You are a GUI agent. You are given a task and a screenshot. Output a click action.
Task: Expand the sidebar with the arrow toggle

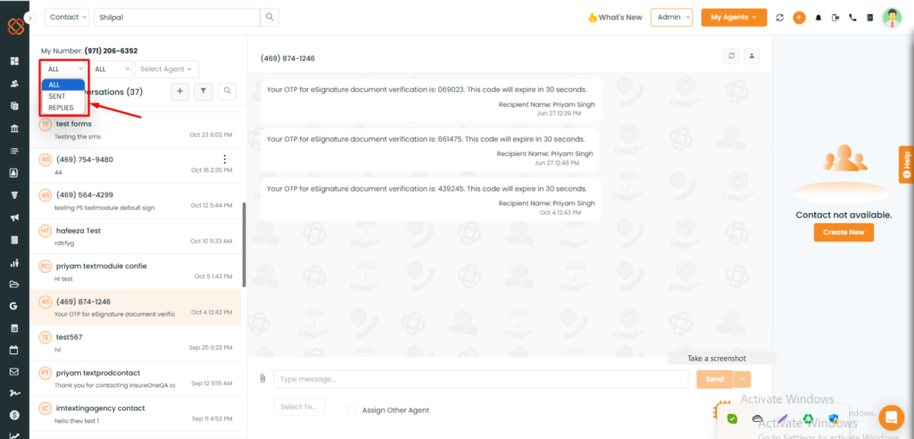[31, 18]
